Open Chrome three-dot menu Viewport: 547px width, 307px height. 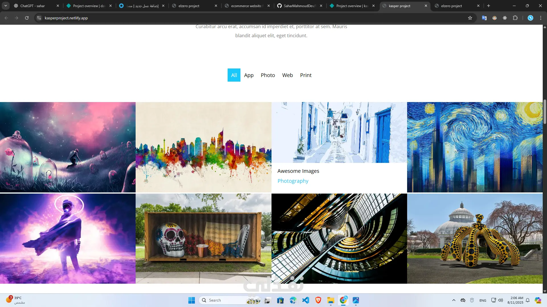pyautogui.click(x=541, y=18)
